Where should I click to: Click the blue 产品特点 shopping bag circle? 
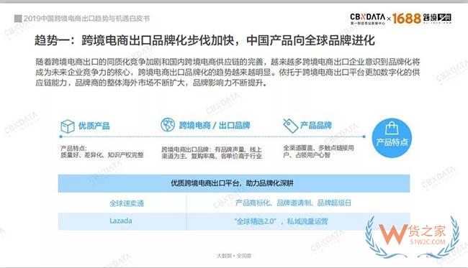coord(392,138)
